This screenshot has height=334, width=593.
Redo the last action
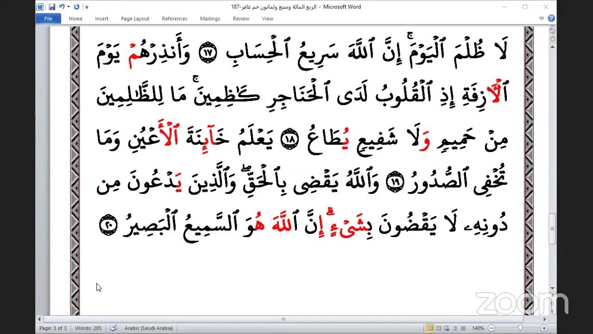tap(77, 7)
